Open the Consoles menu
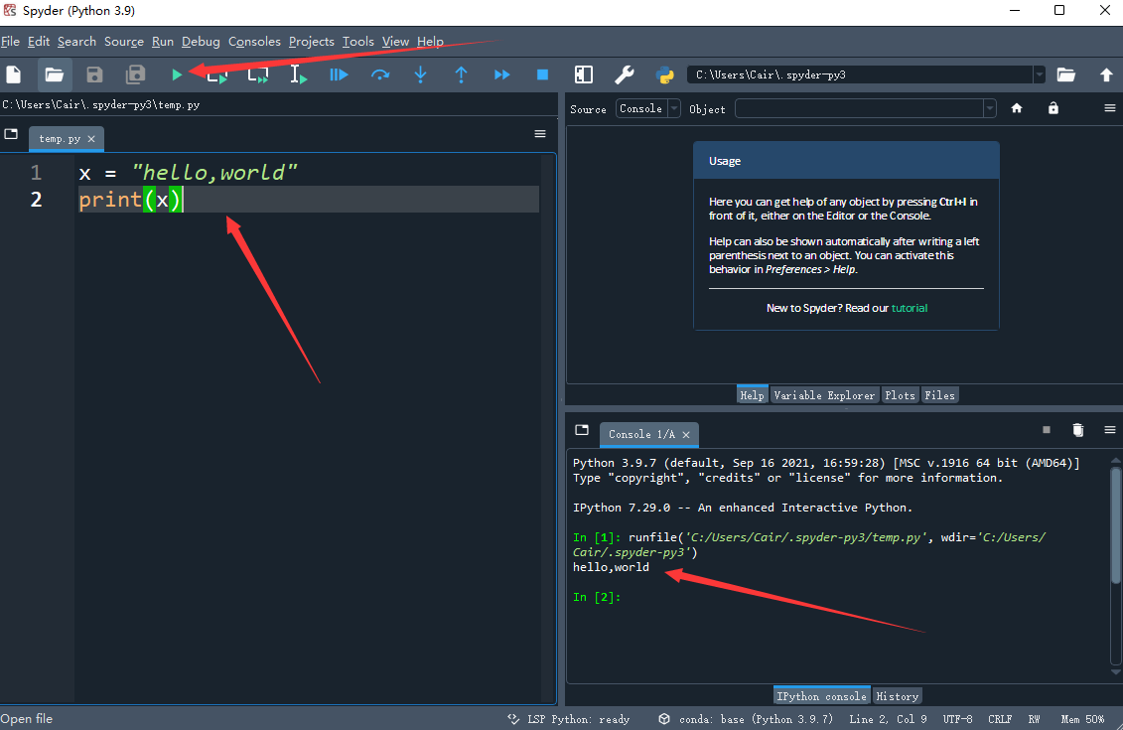Image resolution: width=1123 pixels, height=730 pixels. point(254,42)
